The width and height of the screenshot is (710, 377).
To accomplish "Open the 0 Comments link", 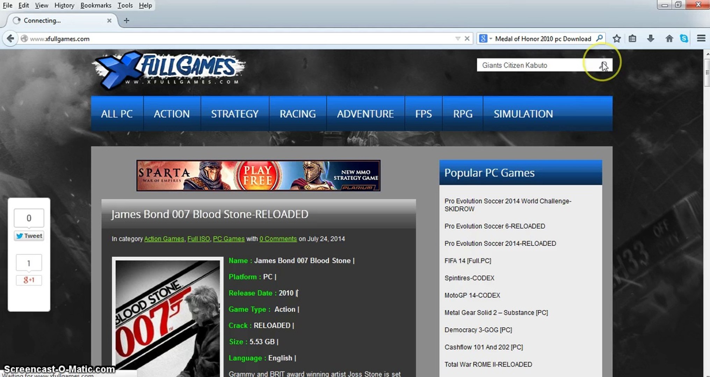I will [278, 239].
